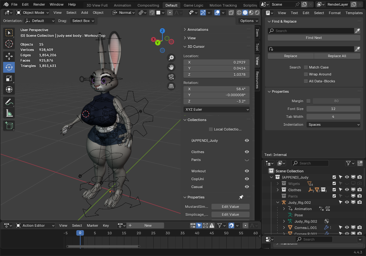Select the Select Box tool
This screenshot has width=366, height=256.
click(9, 33)
